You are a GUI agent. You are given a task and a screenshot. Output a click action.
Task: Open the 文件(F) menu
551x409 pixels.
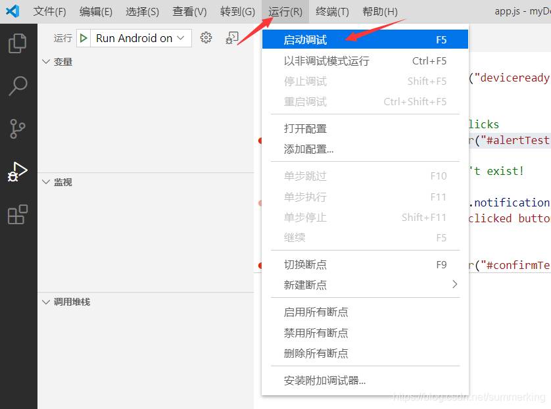pos(49,12)
